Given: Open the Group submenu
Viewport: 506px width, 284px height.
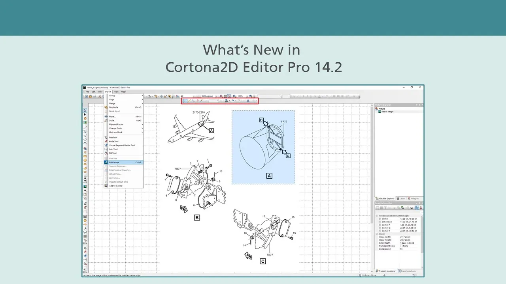Looking at the screenshot, I should pos(124,95).
